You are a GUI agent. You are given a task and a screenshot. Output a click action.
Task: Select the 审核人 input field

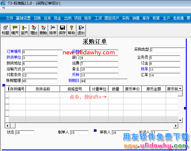pyautogui.click(x=121, y=133)
